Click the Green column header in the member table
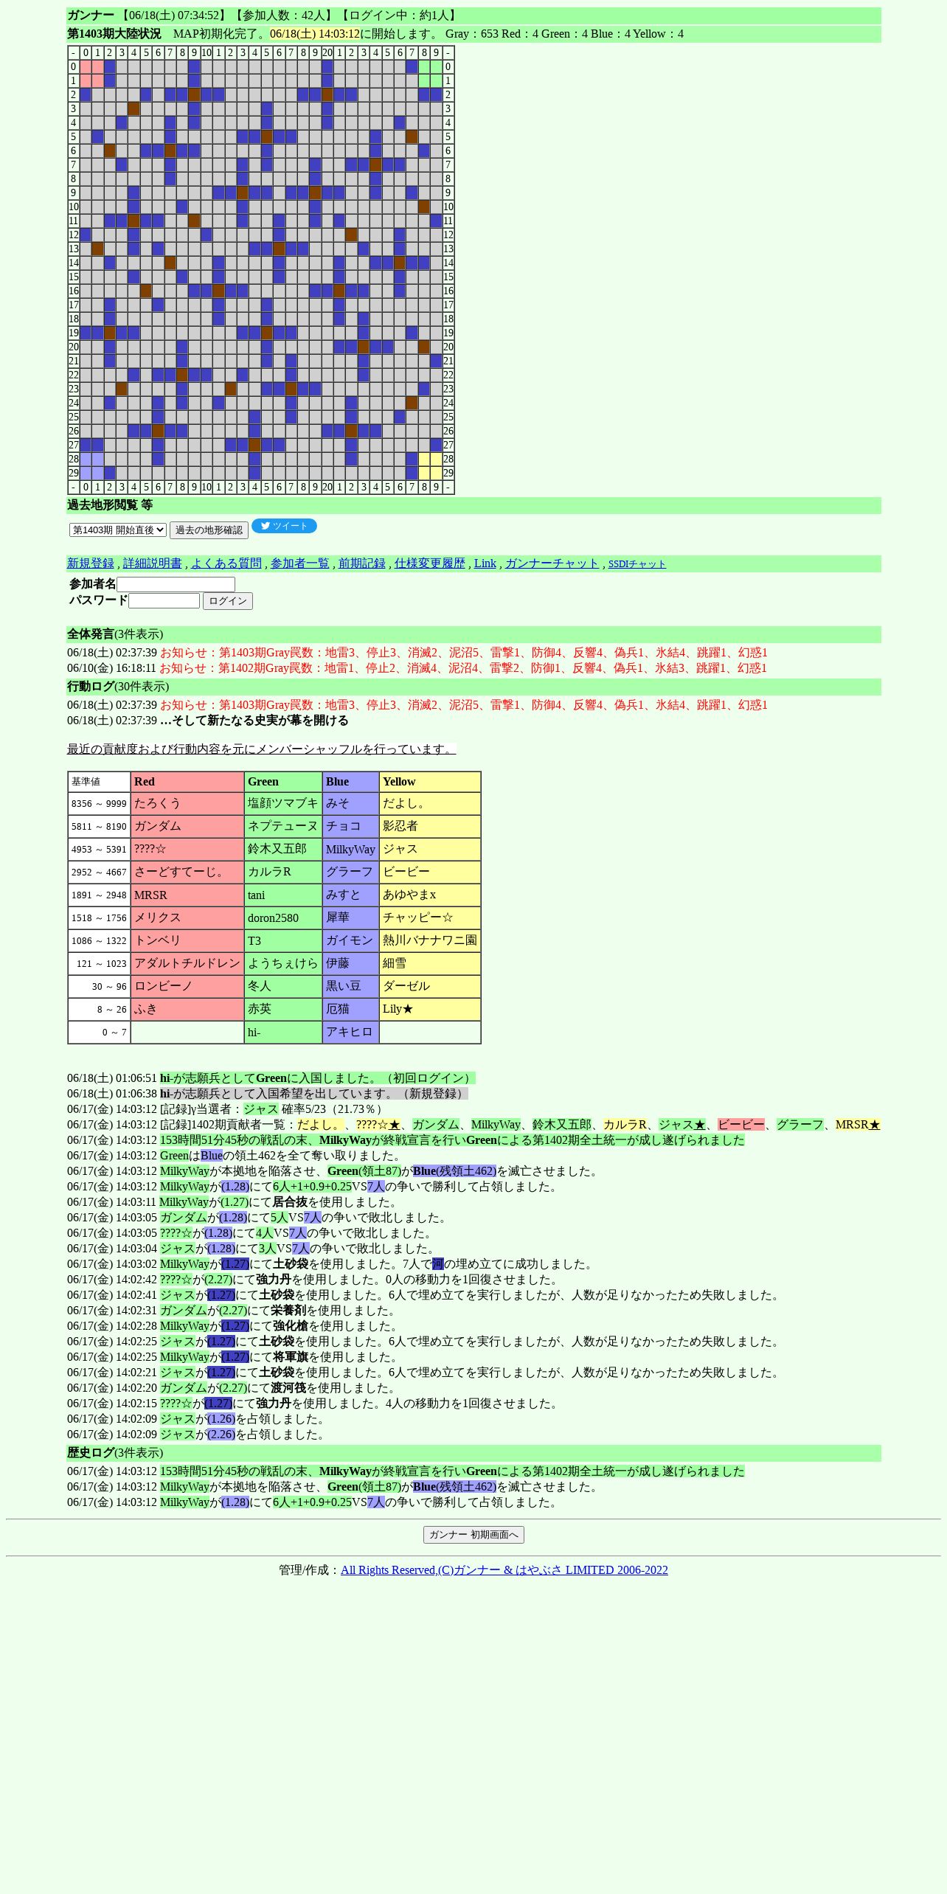 [283, 782]
